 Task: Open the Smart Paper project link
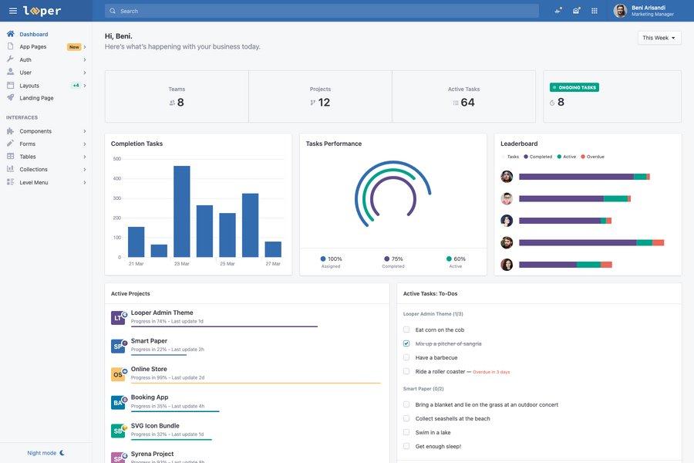[150, 338]
